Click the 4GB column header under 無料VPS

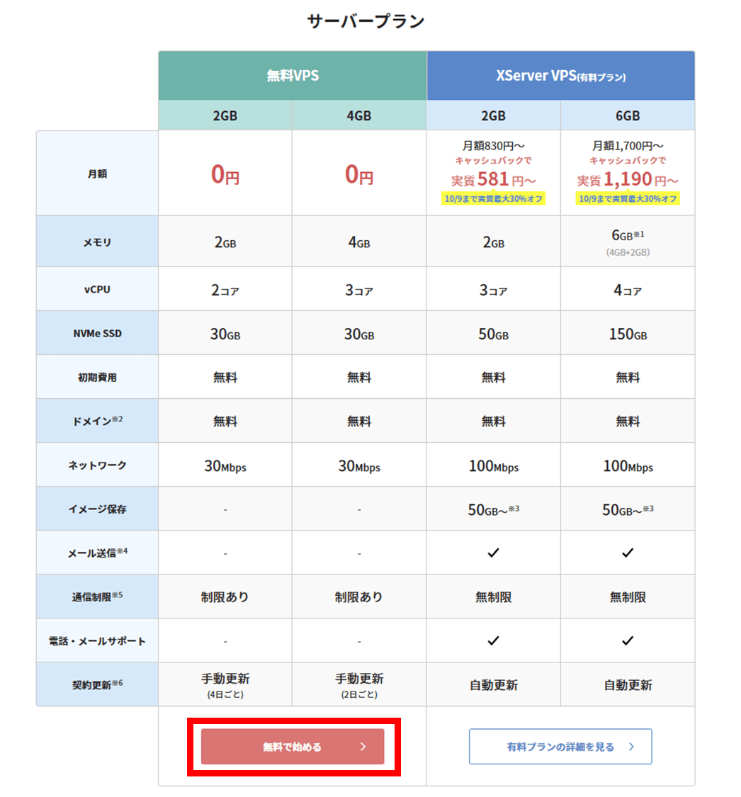coord(359,115)
